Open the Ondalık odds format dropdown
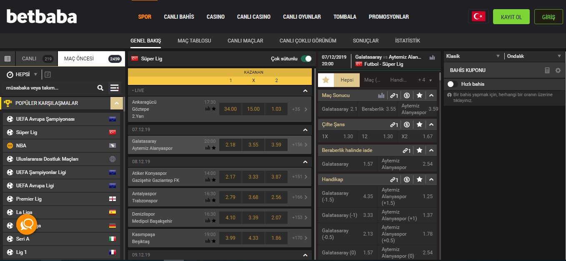The image size is (566, 261). (534, 56)
